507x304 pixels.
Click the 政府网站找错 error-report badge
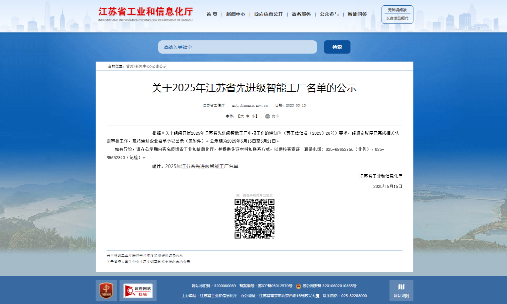click(138, 291)
